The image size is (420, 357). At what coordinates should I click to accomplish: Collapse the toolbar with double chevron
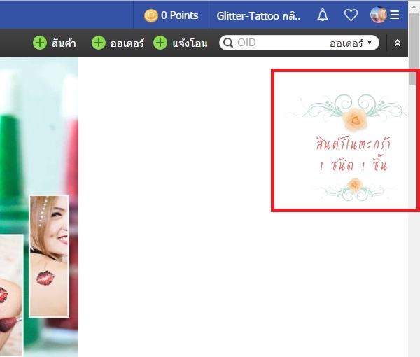coord(398,43)
